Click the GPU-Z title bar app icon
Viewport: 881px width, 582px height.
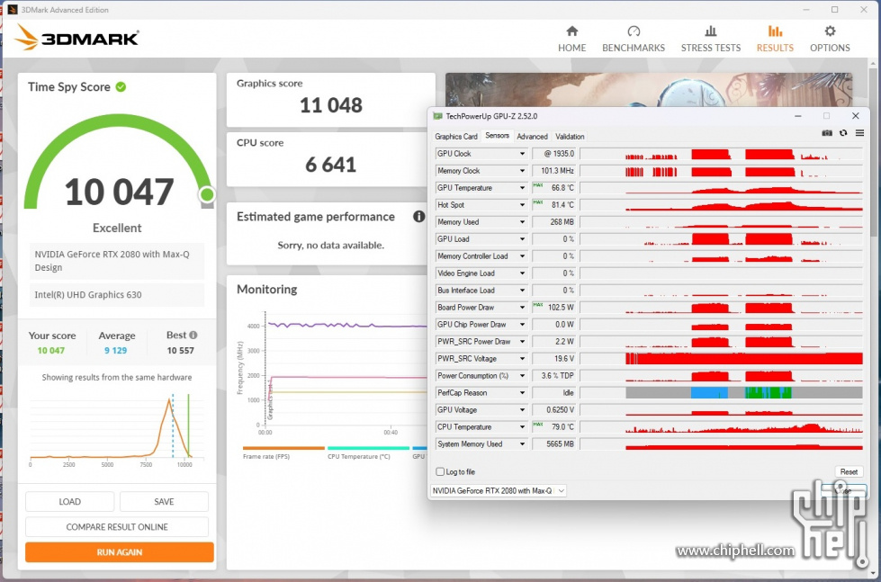pyautogui.click(x=437, y=116)
